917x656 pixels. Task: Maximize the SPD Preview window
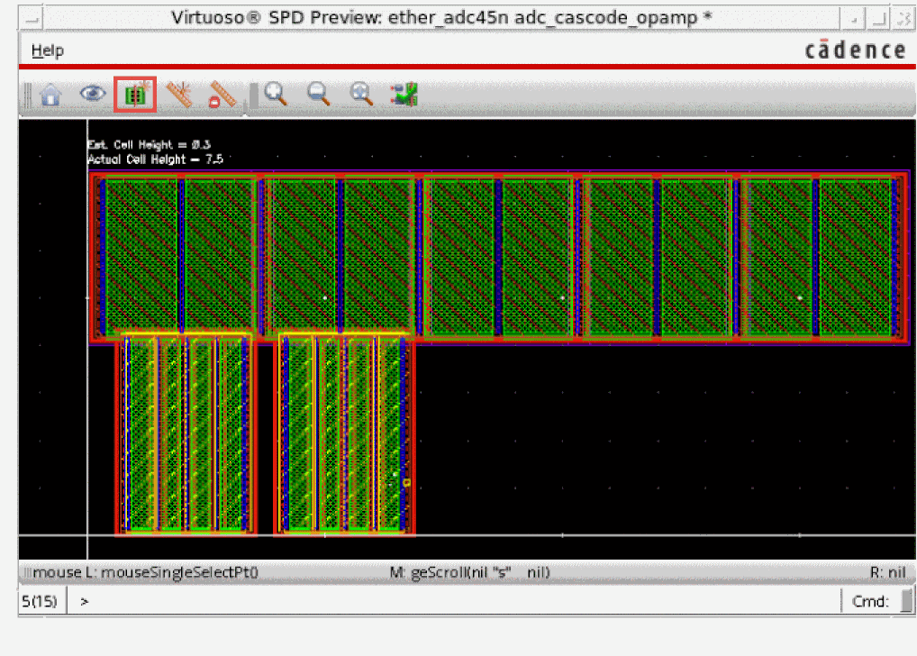[877, 18]
